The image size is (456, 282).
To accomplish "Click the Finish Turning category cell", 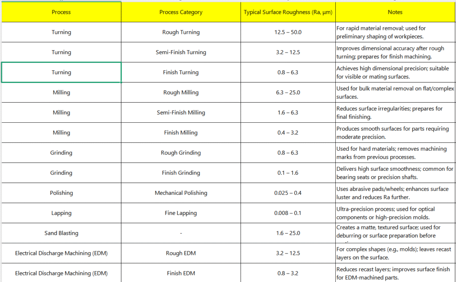I will [181, 73].
